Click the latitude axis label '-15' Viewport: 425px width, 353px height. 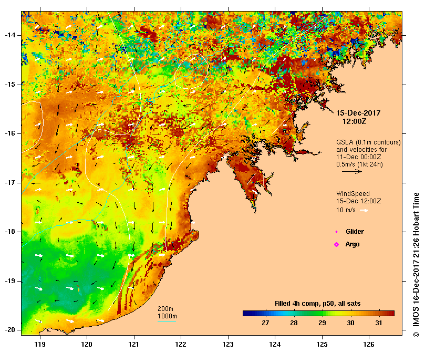click(x=10, y=85)
